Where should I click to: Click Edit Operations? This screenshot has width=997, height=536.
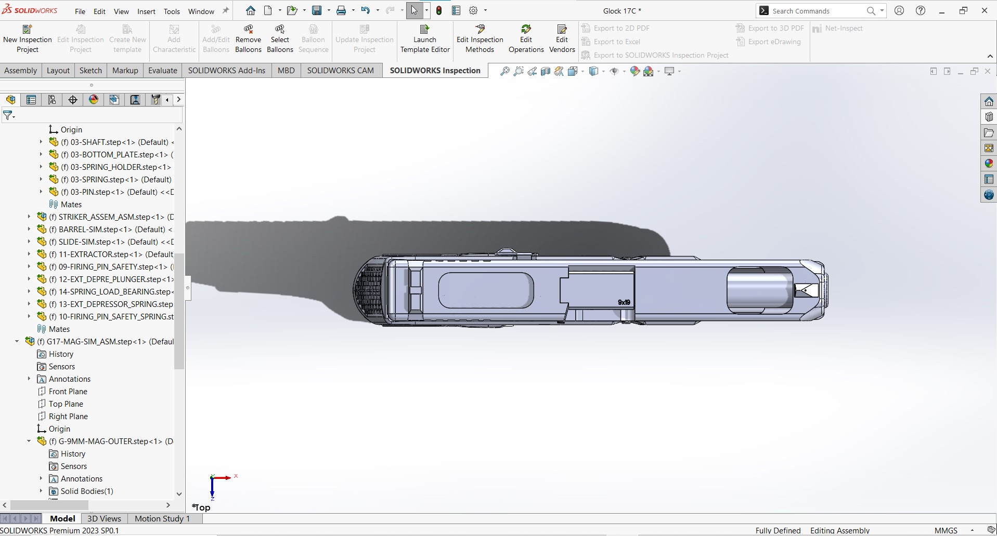coord(526,39)
